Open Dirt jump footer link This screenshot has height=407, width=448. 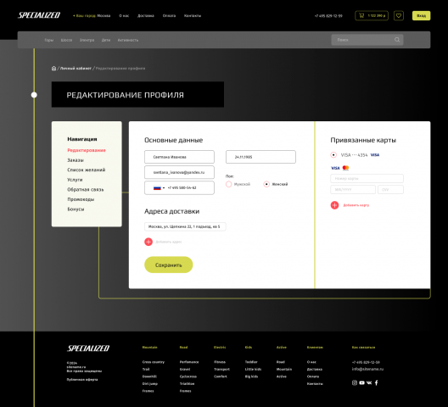point(150,383)
